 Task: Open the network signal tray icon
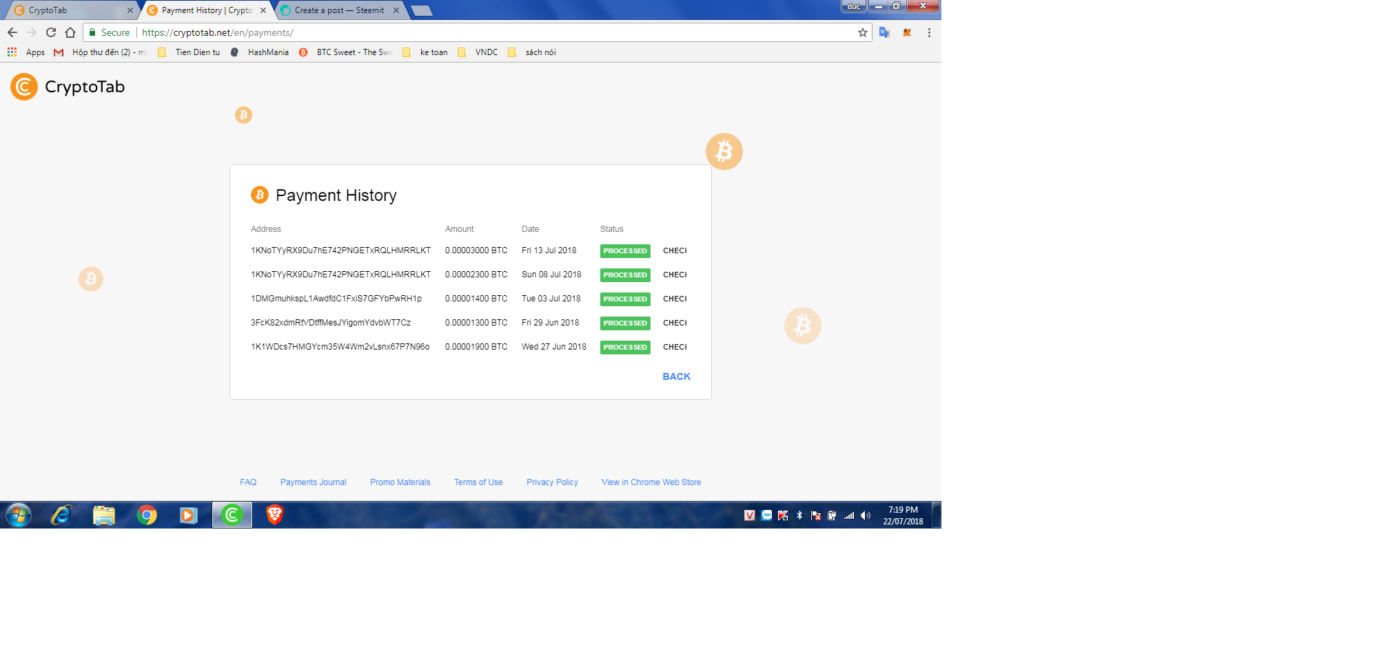849,515
